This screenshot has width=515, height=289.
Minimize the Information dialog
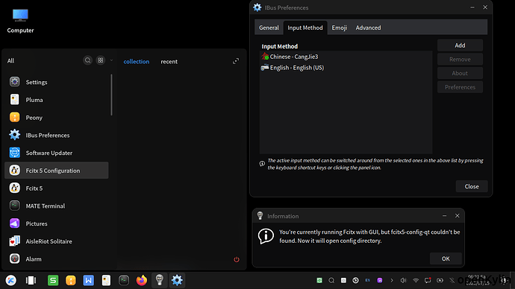(x=444, y=215)
